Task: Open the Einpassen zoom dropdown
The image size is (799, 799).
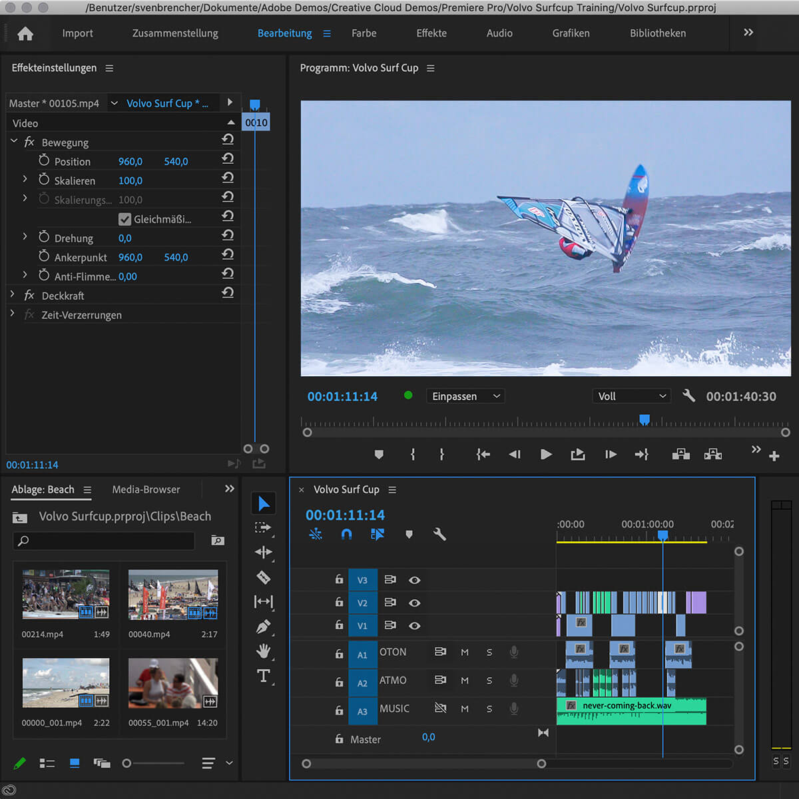Action: [x=465, y=396]
